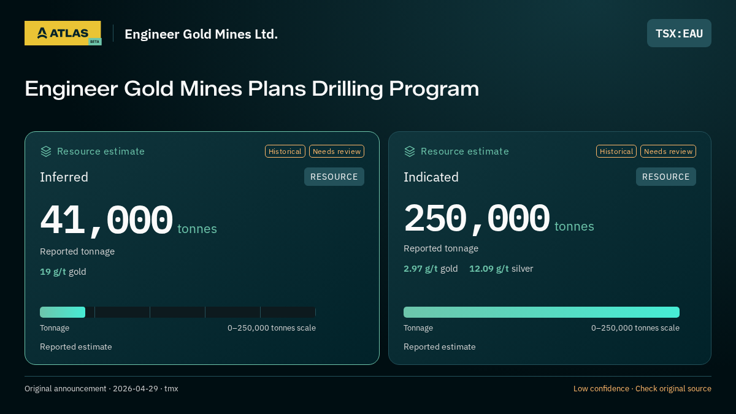The height and width of the screenshot is (414, 736).
Task: Click the Original announcement 2026-04-29 tmx footer
Action: (101, 389)
